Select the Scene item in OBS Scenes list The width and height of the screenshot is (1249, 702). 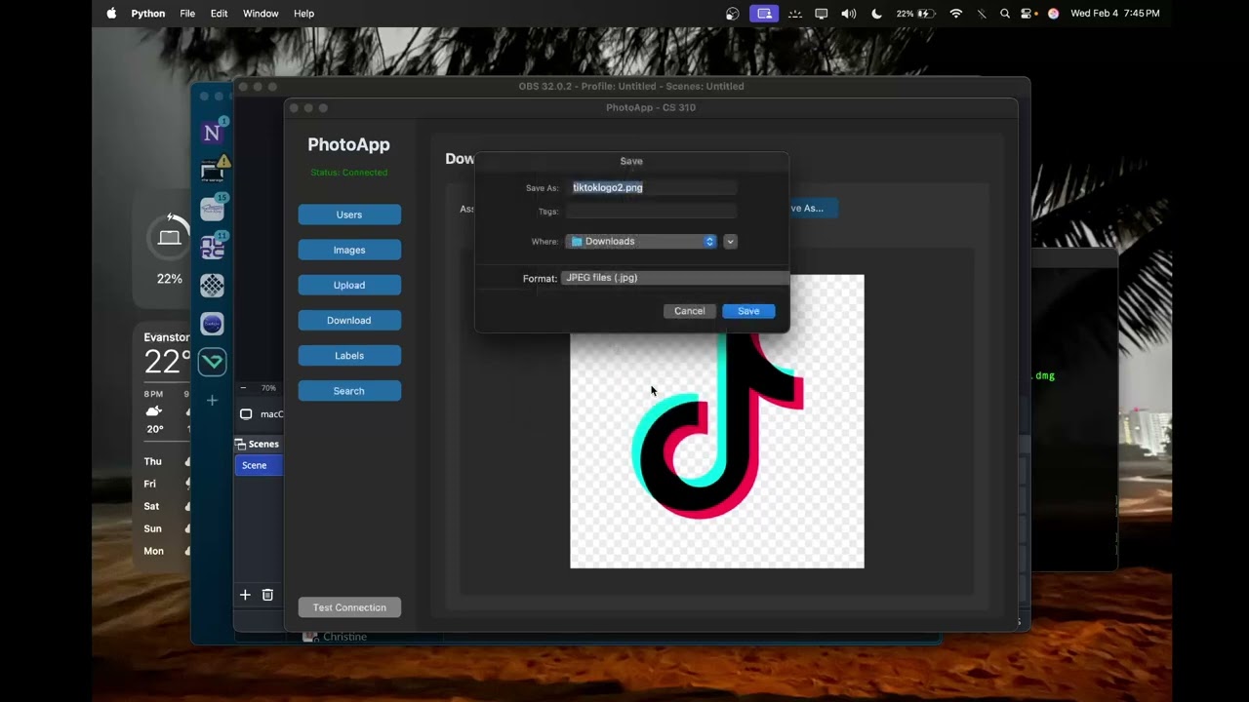coord(260,465)
